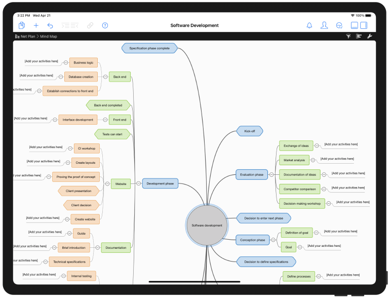Tap the Wi-Fi status icon

[x=353, y=15]
